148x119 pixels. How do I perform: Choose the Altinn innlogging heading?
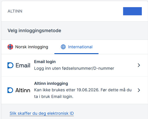[51, 83]
